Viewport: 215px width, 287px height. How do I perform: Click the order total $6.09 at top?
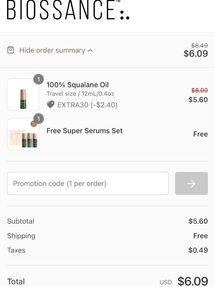[x=196, y=53]
